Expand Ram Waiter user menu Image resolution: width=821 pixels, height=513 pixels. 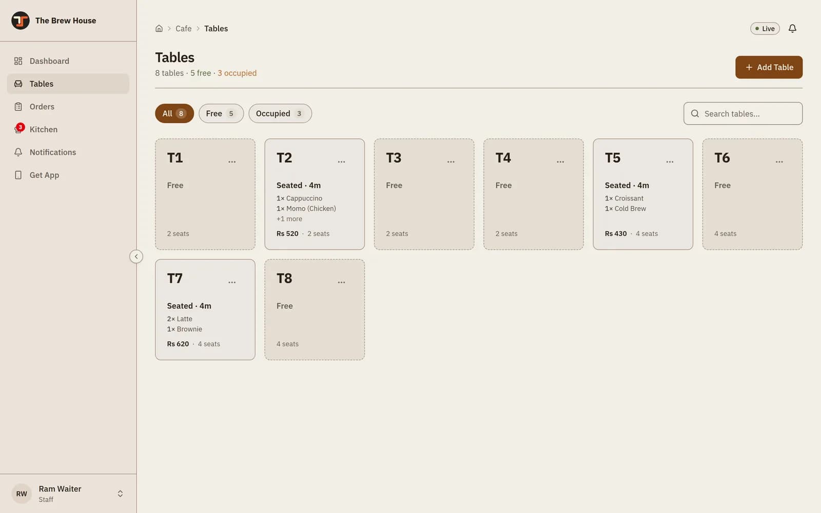(x=120, y=494)
